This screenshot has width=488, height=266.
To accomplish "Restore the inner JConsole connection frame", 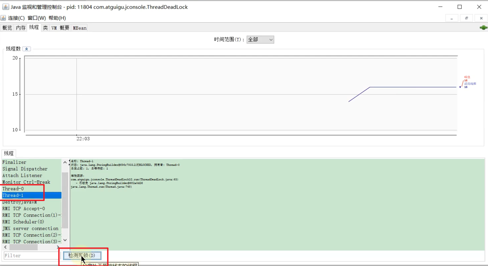I will click(x=466, y=18).
